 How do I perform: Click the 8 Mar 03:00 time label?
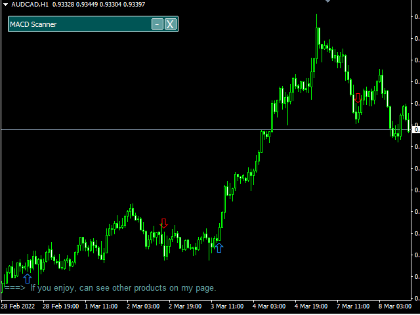[x=395, y=306]
